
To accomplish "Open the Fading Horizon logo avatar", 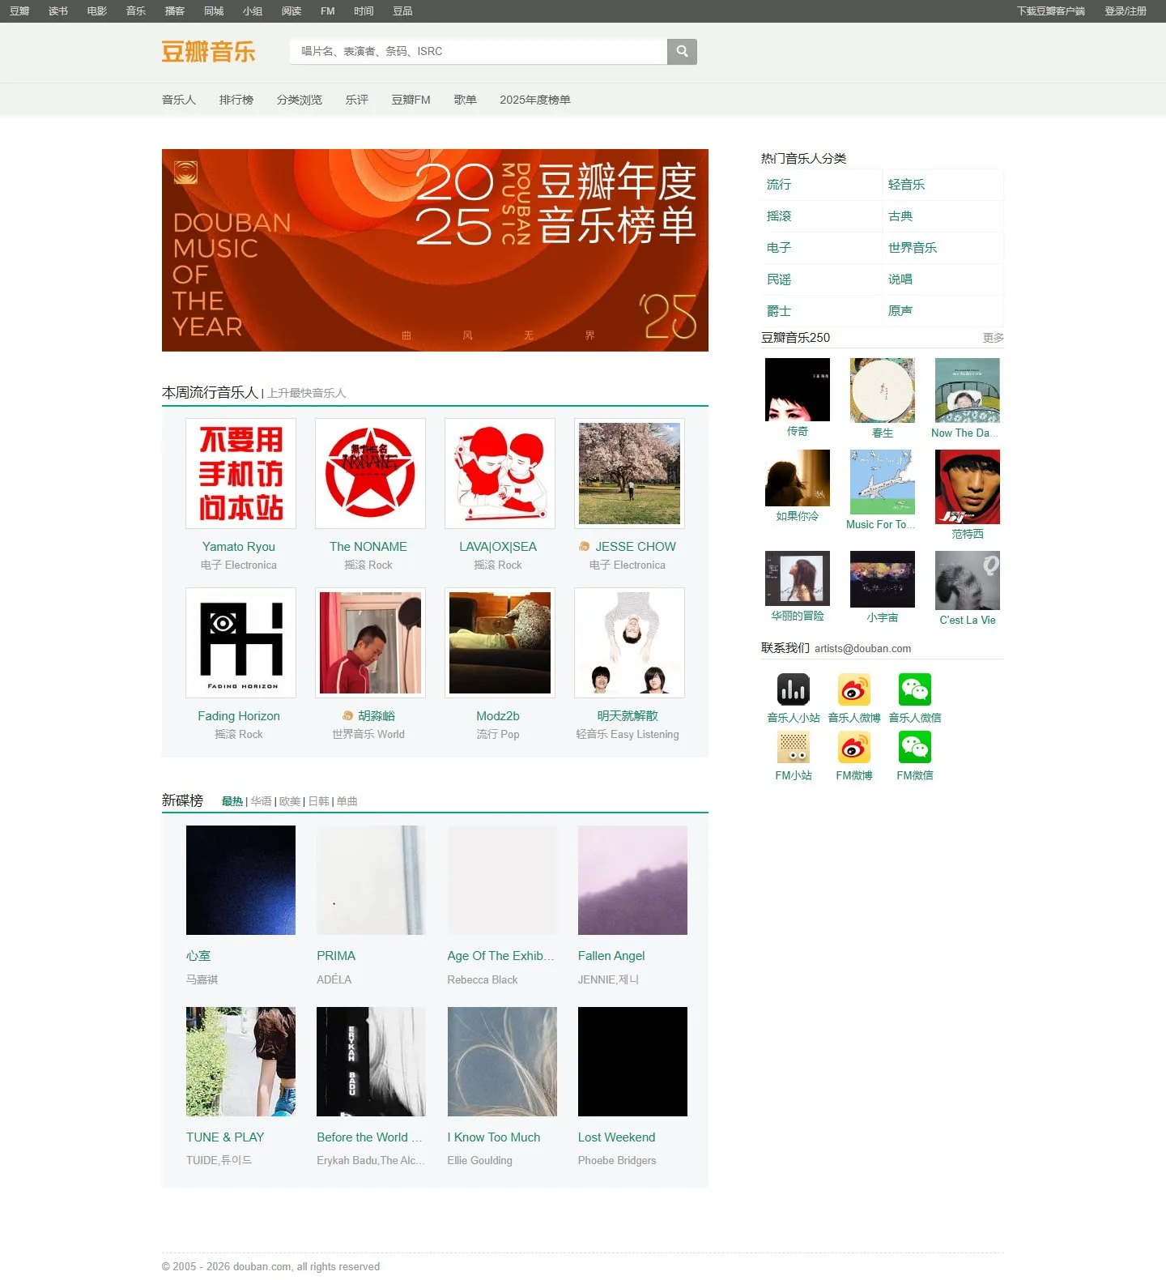I will 240,642.
